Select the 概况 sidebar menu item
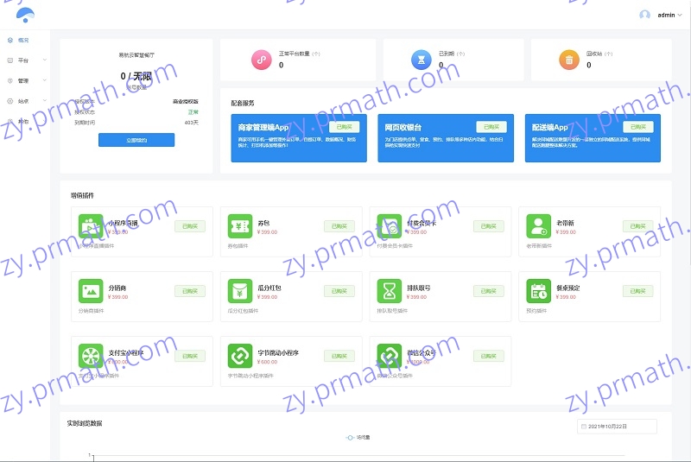691x462 pixels. 25,40
